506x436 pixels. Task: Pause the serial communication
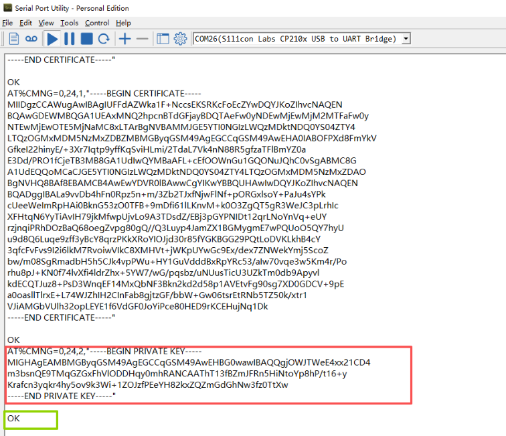click(70, 39)
